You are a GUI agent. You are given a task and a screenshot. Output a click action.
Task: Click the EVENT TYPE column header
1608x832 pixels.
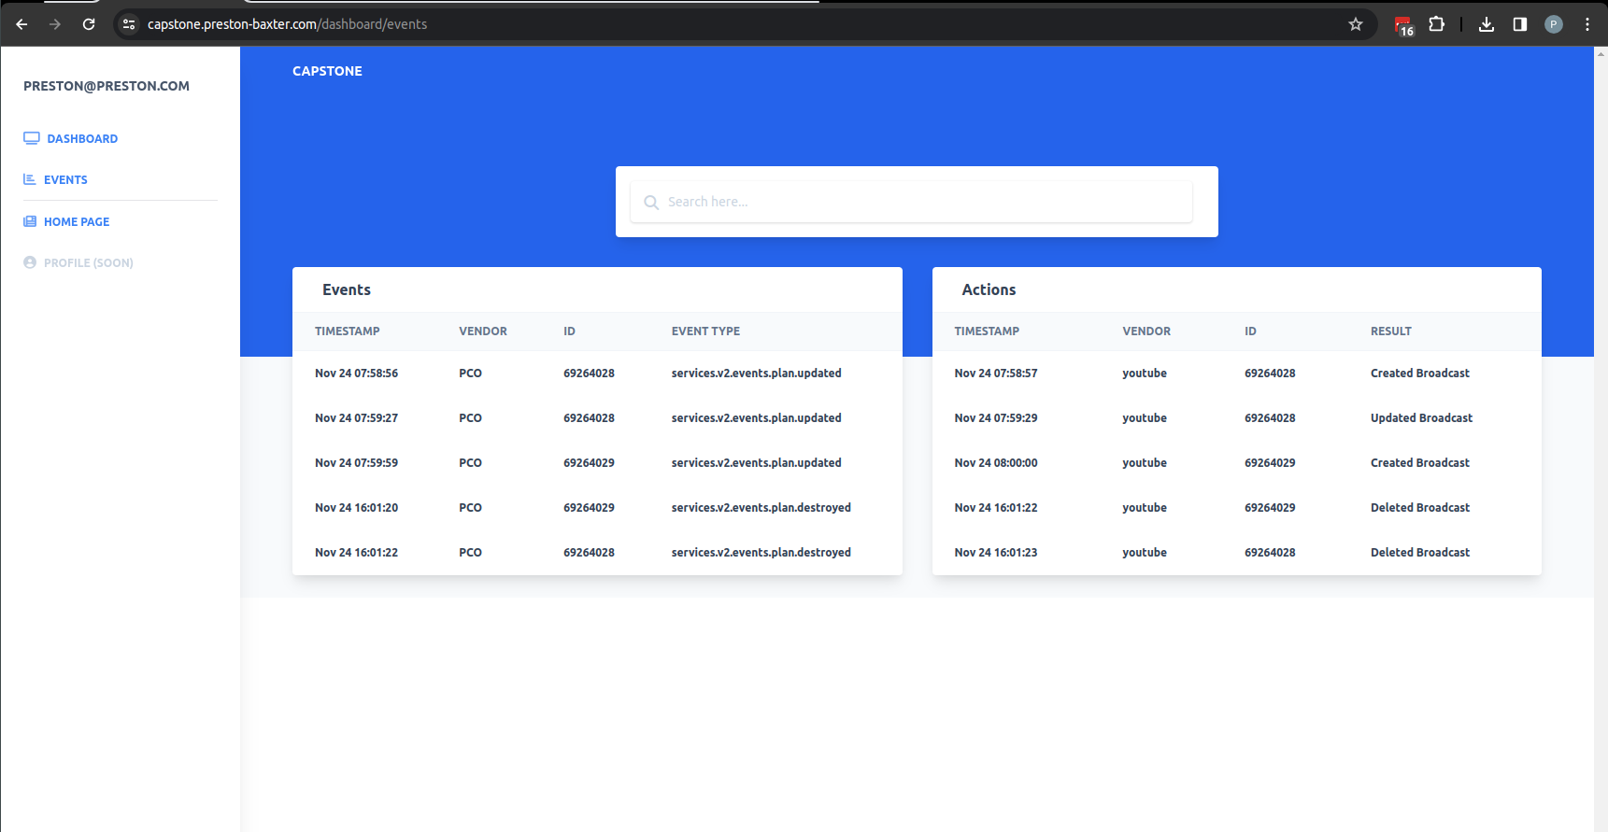click(x=705, y=331)
